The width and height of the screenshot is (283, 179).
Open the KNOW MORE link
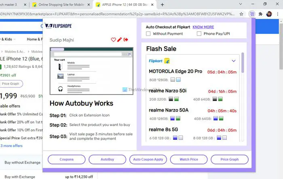203,27
